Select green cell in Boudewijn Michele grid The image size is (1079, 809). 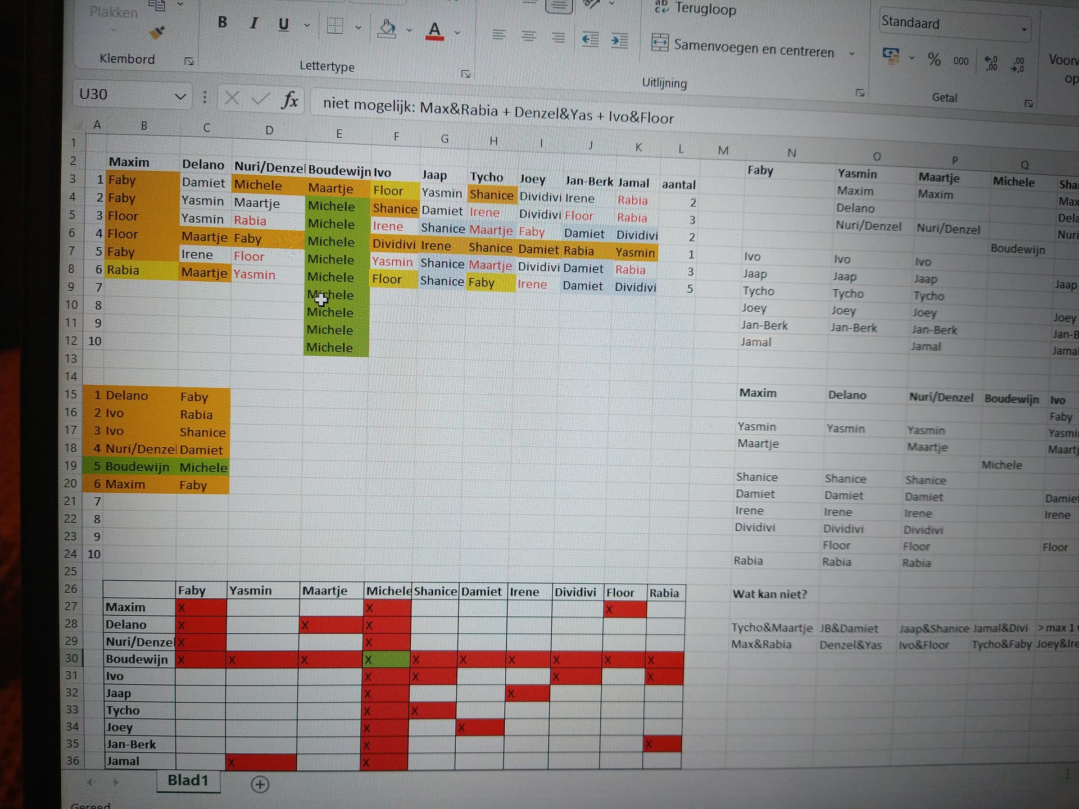[x=387, y=659]
